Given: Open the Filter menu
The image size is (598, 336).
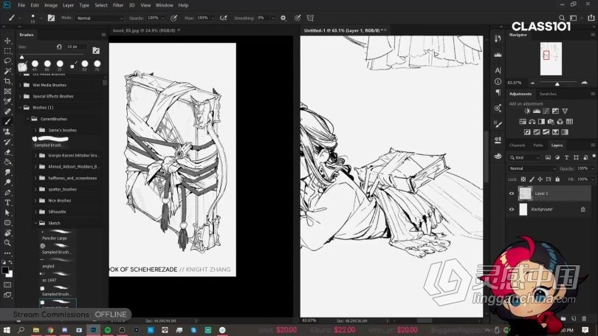Looking at the screenshot, I should click(x=118, y=5).
